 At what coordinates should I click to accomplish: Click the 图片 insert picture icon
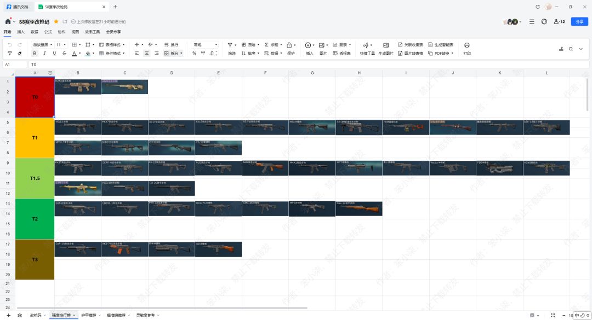pyautogui.click(x=321, y=45)
